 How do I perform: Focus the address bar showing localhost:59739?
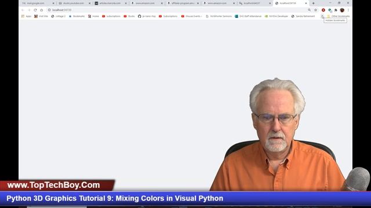click(177, 10)
